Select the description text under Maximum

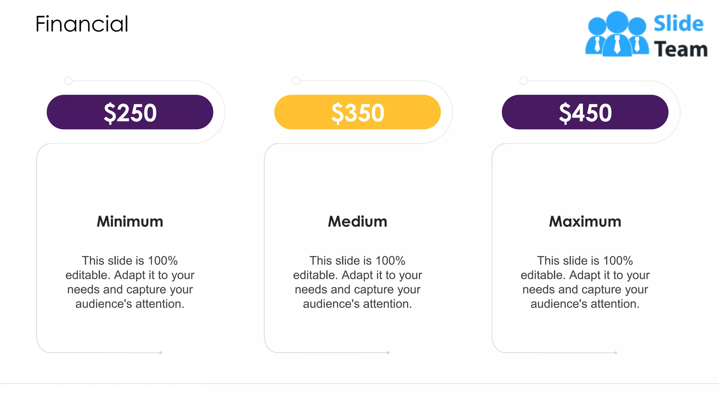[x=585, y=282]
